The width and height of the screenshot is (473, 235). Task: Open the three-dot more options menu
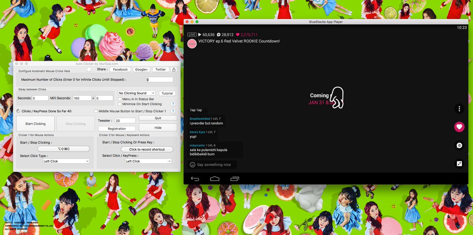459,108
